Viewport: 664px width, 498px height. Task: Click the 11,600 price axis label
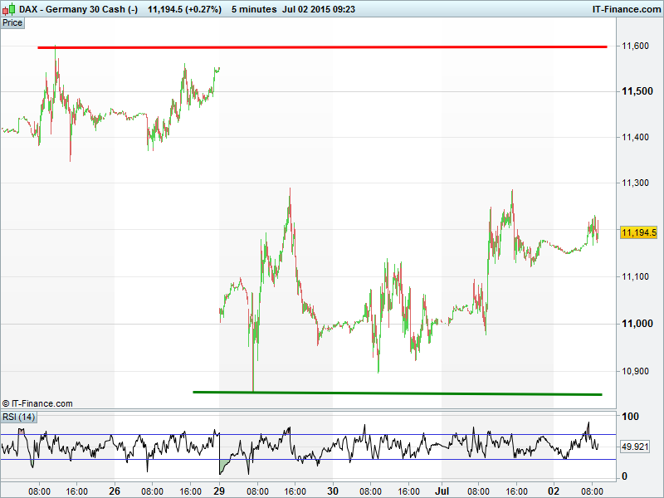click(635, 46)
